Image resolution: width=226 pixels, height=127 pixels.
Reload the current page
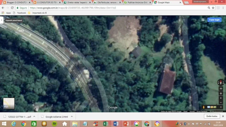tap(12, 8)
